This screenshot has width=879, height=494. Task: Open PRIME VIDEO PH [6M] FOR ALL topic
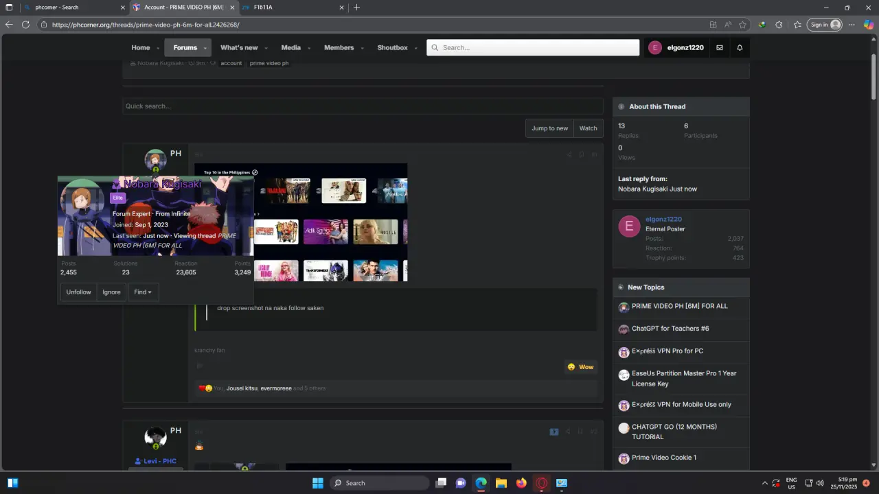pyautogui.click(x=679, y=306)
